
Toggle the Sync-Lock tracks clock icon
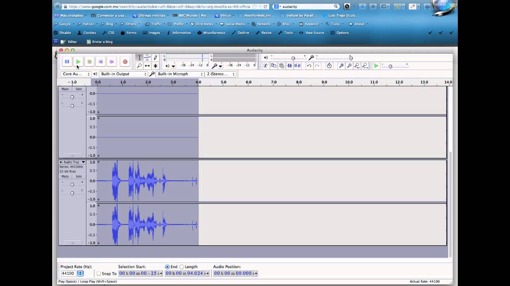(x=329, y=66)
